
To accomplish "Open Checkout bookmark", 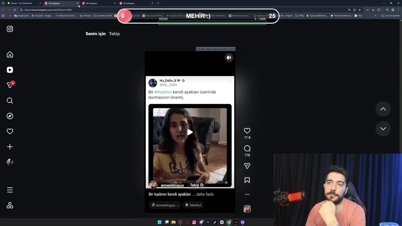I will point(85,15).
